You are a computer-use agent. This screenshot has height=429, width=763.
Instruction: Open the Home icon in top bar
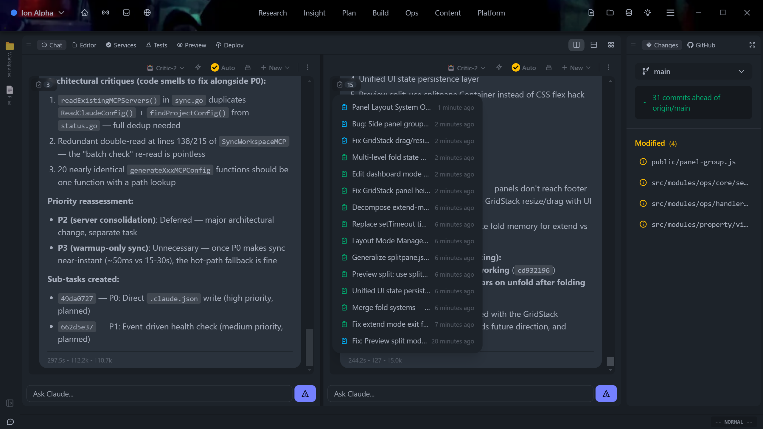(x=85, y=13)
